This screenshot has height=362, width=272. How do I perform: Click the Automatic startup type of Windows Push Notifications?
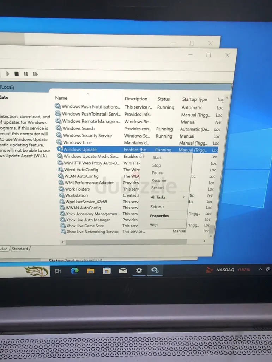tap(192, 107)
